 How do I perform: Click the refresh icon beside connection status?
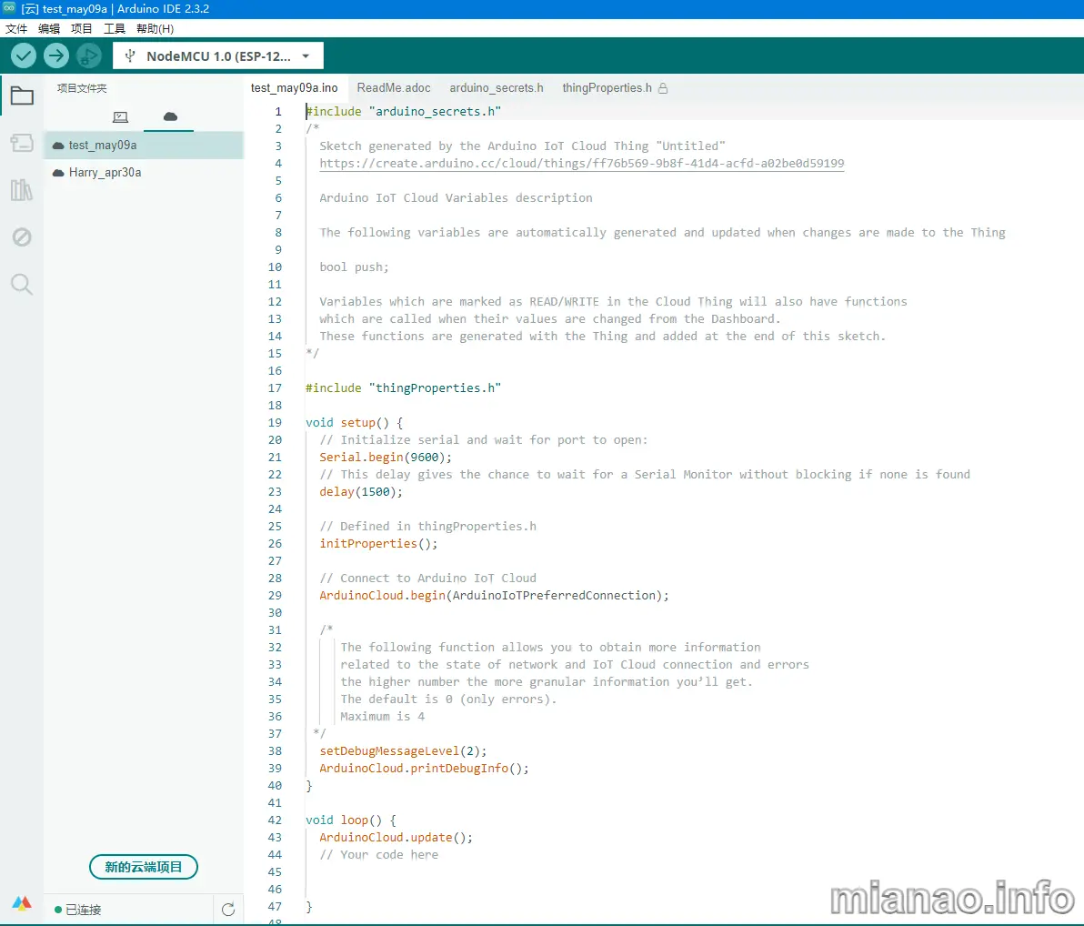tap(228, 909)
